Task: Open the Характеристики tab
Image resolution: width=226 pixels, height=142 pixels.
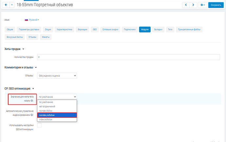Action: 65,29
